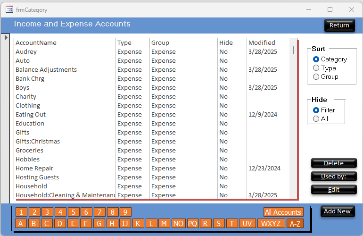The height and width of the screenshot is (236, 363).
Task: Filter accounts starting with A
Action: [x=21, y=224]
